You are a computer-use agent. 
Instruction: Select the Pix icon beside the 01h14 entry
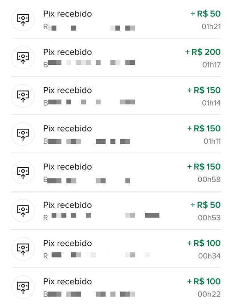pyautogui.click(x=23, y=96)
